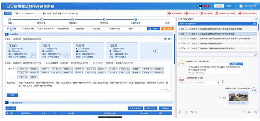260x121 pixels.
Task: Select the 接收报警 step marker
Action: (x=41, y=20)
